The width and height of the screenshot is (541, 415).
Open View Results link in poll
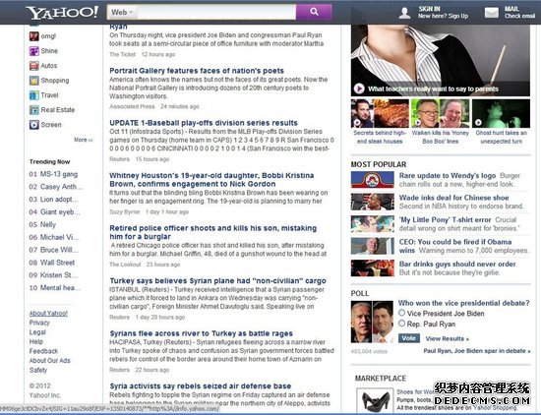tap(448, 338)
